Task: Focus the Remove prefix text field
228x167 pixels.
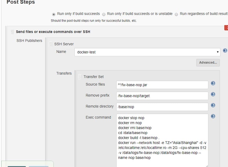Action: (x=162, y=96)
